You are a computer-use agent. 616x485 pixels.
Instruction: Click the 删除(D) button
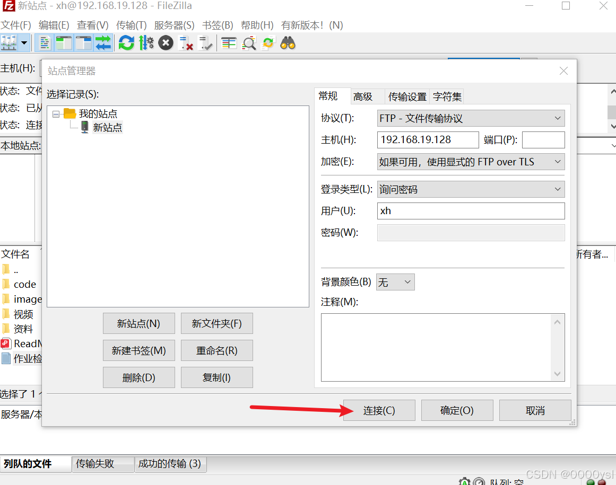(138, 377)
